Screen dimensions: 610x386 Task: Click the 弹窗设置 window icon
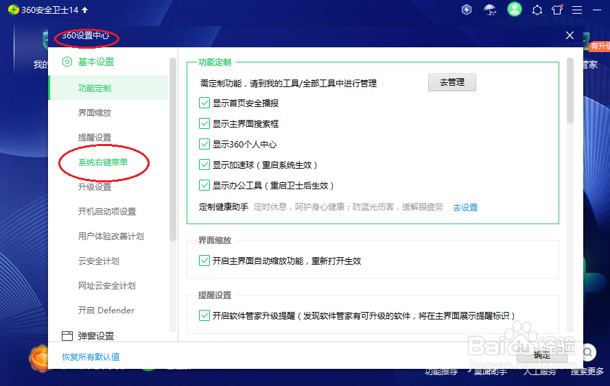point(67,336)
